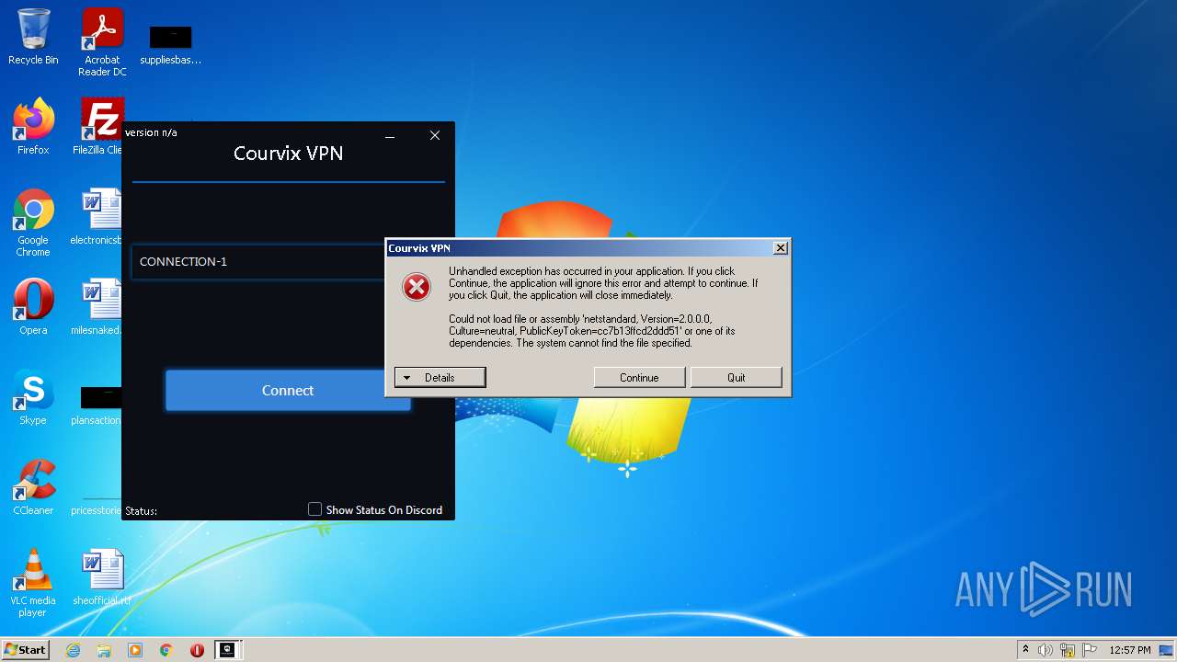Open the Start menu
Viewport: 1177px width, 662px height.
(x=25, y=650)
